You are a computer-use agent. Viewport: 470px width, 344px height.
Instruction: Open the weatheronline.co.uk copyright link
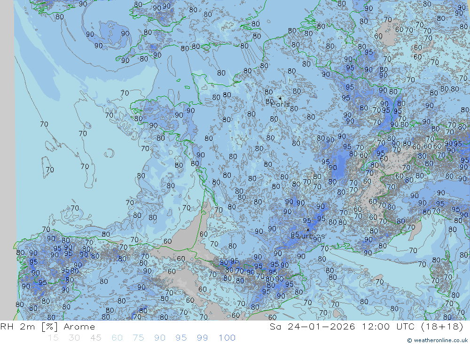click(x=438, y=340)
